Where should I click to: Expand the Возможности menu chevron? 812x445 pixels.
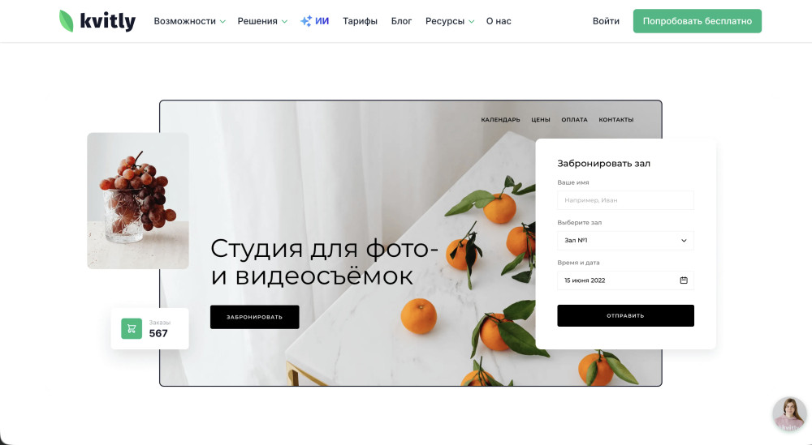[222, 22]
